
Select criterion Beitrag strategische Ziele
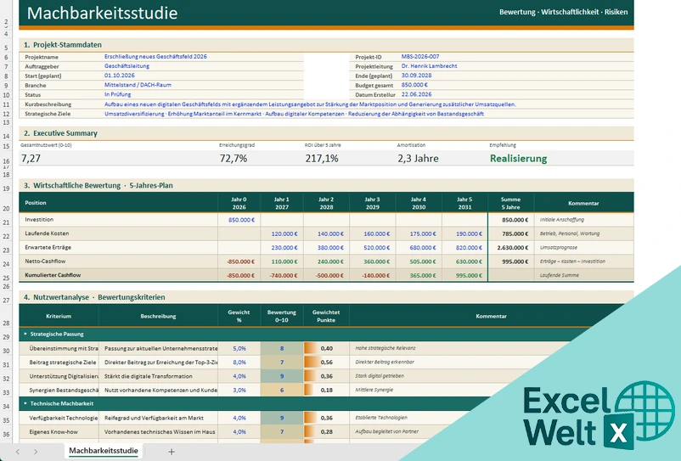(x=59, y=362)
